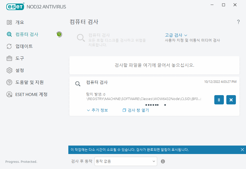The height and width of the screenshot is (169, 246).
Task: Go to 업데이트 section
Action: pyautogui.click(x=24, y=46)
